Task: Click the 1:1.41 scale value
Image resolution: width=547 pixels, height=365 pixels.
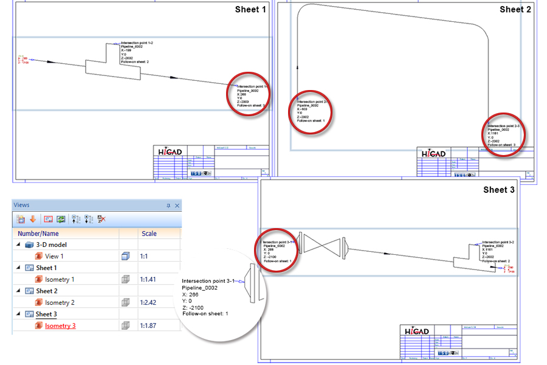Action: tap(148, 279)
